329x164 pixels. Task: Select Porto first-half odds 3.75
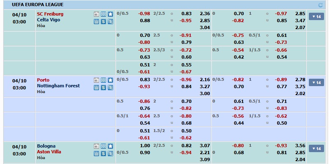click(300, 87)
